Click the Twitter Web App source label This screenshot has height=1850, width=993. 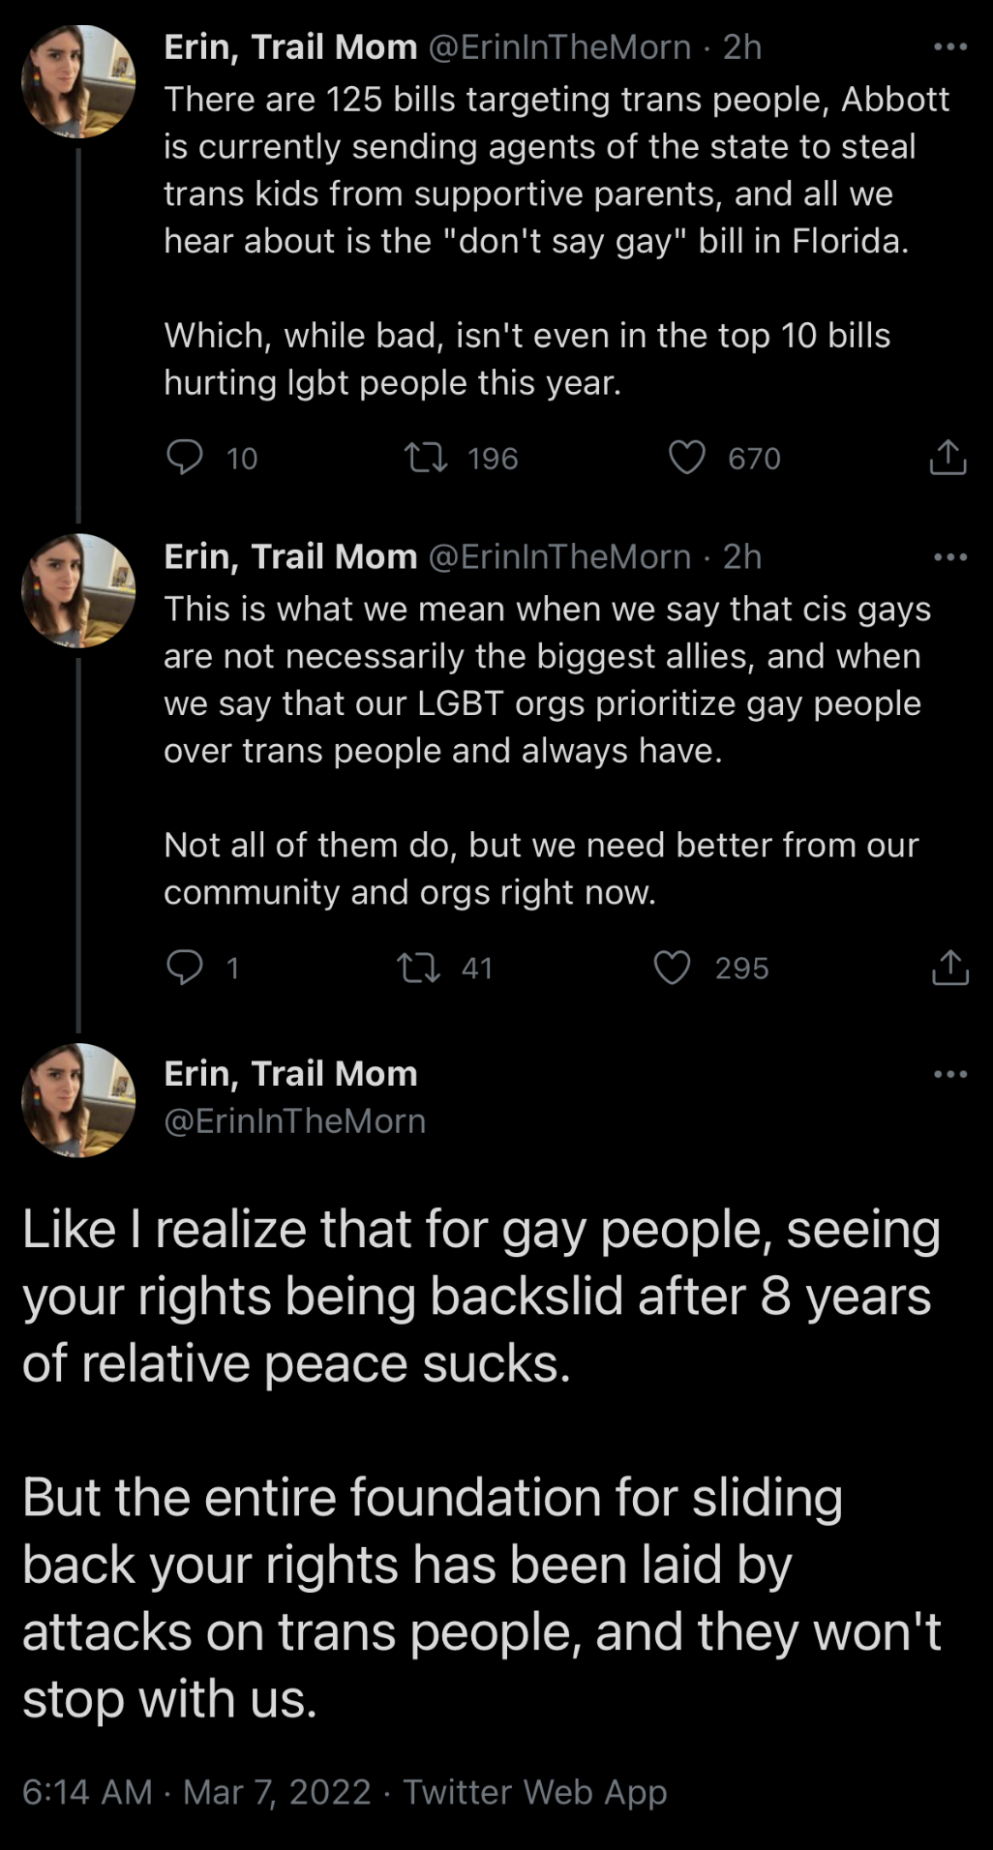535,1792
